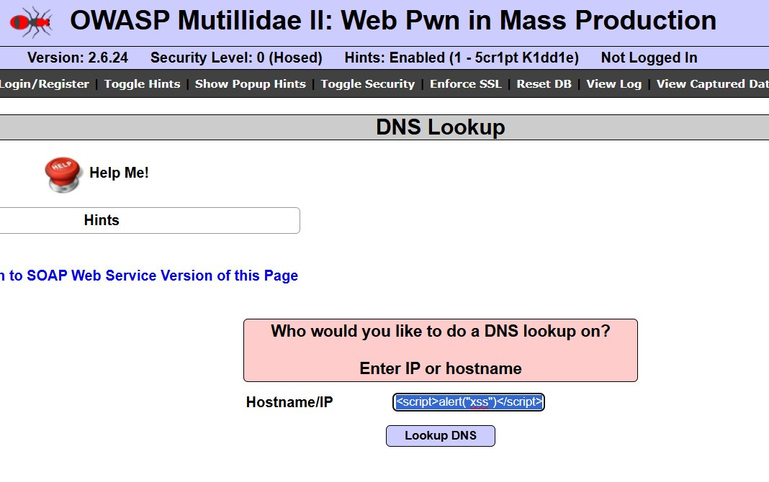
Task: Open the SOAP Web Service Version link
Action: coord(148,276)
